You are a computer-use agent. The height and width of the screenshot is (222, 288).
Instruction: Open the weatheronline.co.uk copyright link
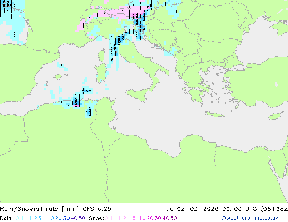tap(250, 218)
